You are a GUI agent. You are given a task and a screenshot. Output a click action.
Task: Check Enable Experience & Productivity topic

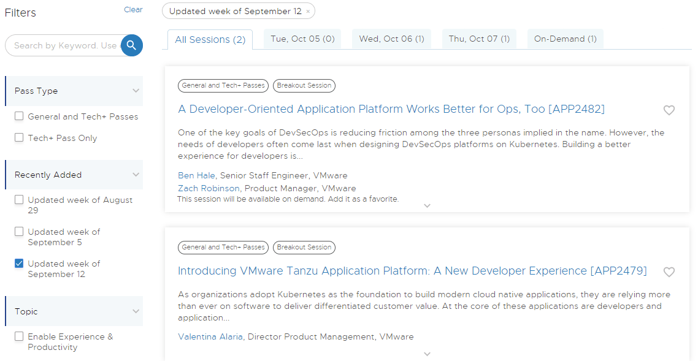coord(20,336)
